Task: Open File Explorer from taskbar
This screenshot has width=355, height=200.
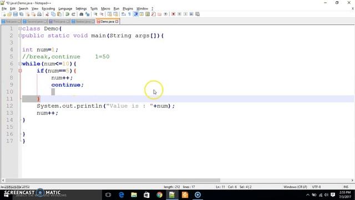Action: (134, 195)
